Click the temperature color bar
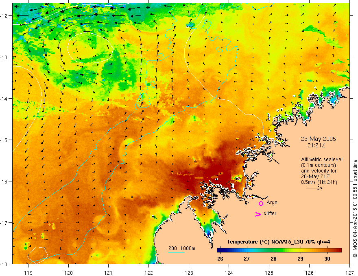This screenshot has width=358, height=276. click(x=279, y=250)
